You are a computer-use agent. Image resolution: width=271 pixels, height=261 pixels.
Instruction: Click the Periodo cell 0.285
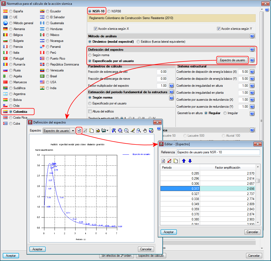tap(180, 173)
